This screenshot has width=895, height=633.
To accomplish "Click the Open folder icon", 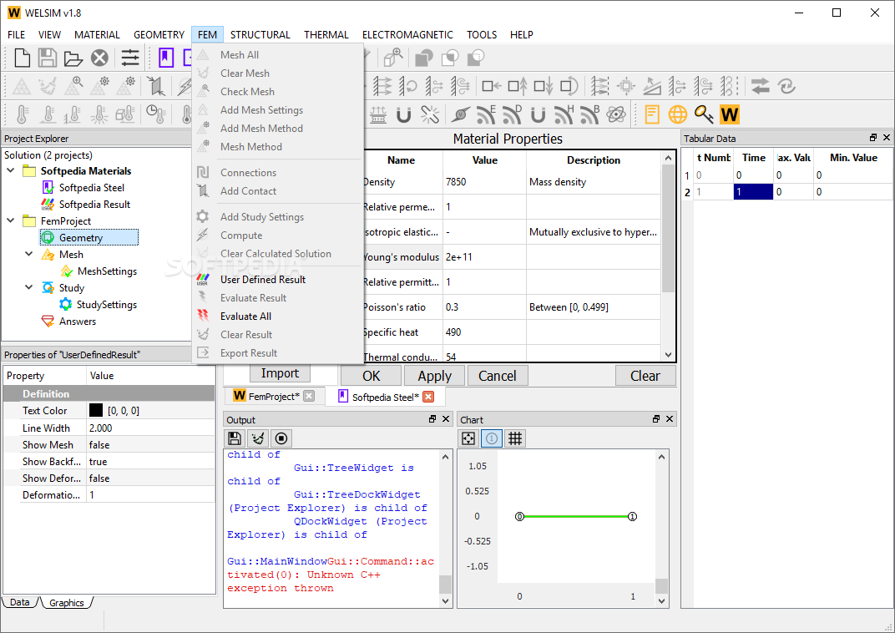I will [73, 58].
